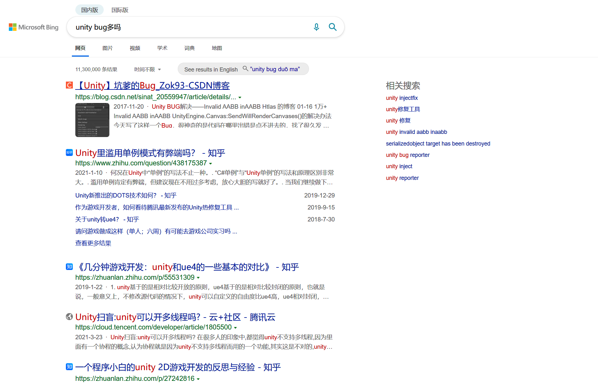The width and height of the screenshot is (598, 384).
Task: Expand the zhihu.com/question/438175387 URL dropdown arrow
Action: pyautogui.click(x=211, y=163)
